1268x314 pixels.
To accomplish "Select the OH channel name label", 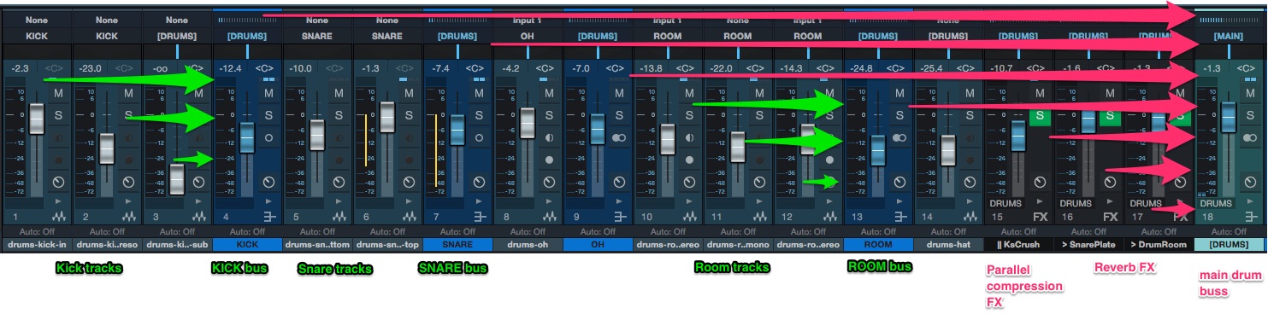I will pyautogui.click(x=597, y=245).
